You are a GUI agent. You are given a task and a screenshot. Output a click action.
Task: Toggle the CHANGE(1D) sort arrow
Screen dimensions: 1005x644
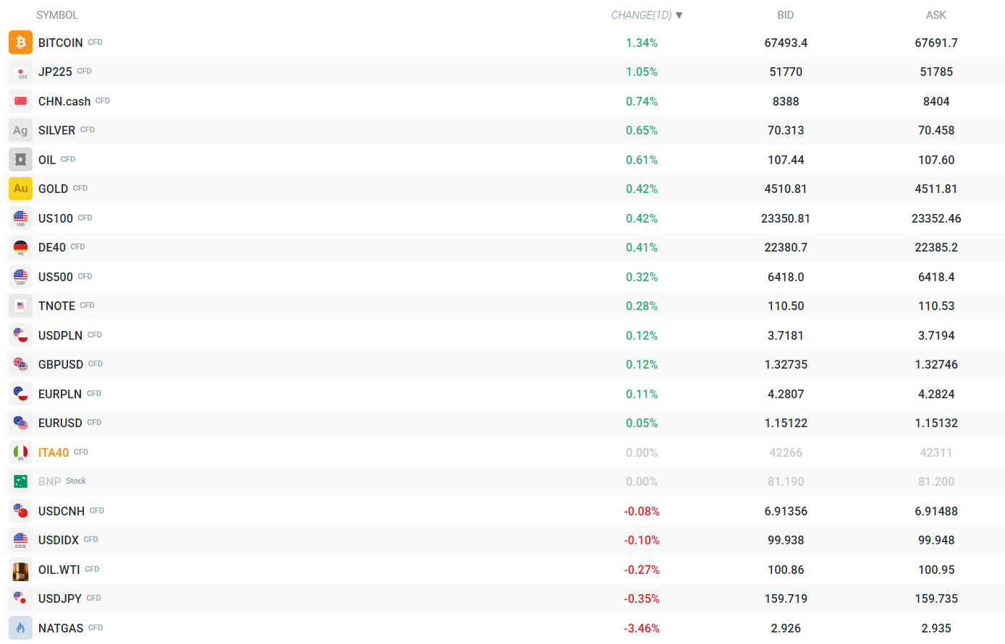[679, 15]
